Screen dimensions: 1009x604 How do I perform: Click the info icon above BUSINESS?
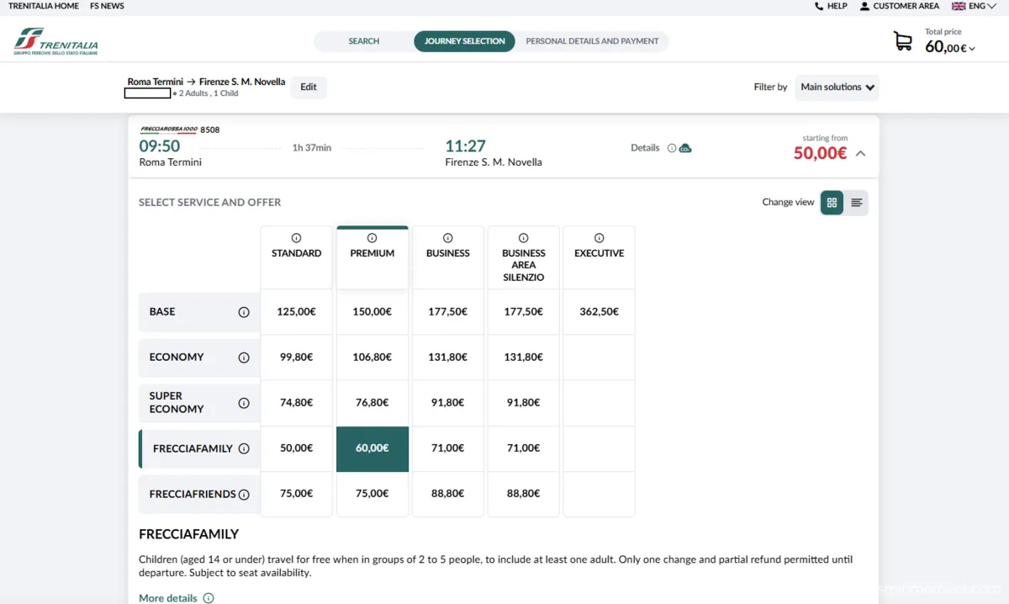click(x=448, y=238)
